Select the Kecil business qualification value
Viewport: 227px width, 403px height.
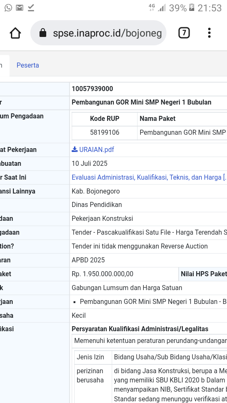(x=79, y=315)
